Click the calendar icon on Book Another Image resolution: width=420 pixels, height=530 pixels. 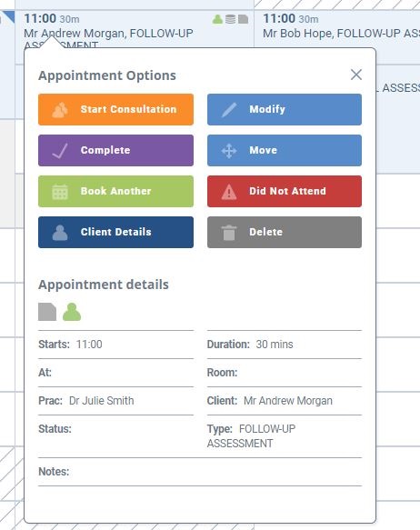tap(60, 192)
